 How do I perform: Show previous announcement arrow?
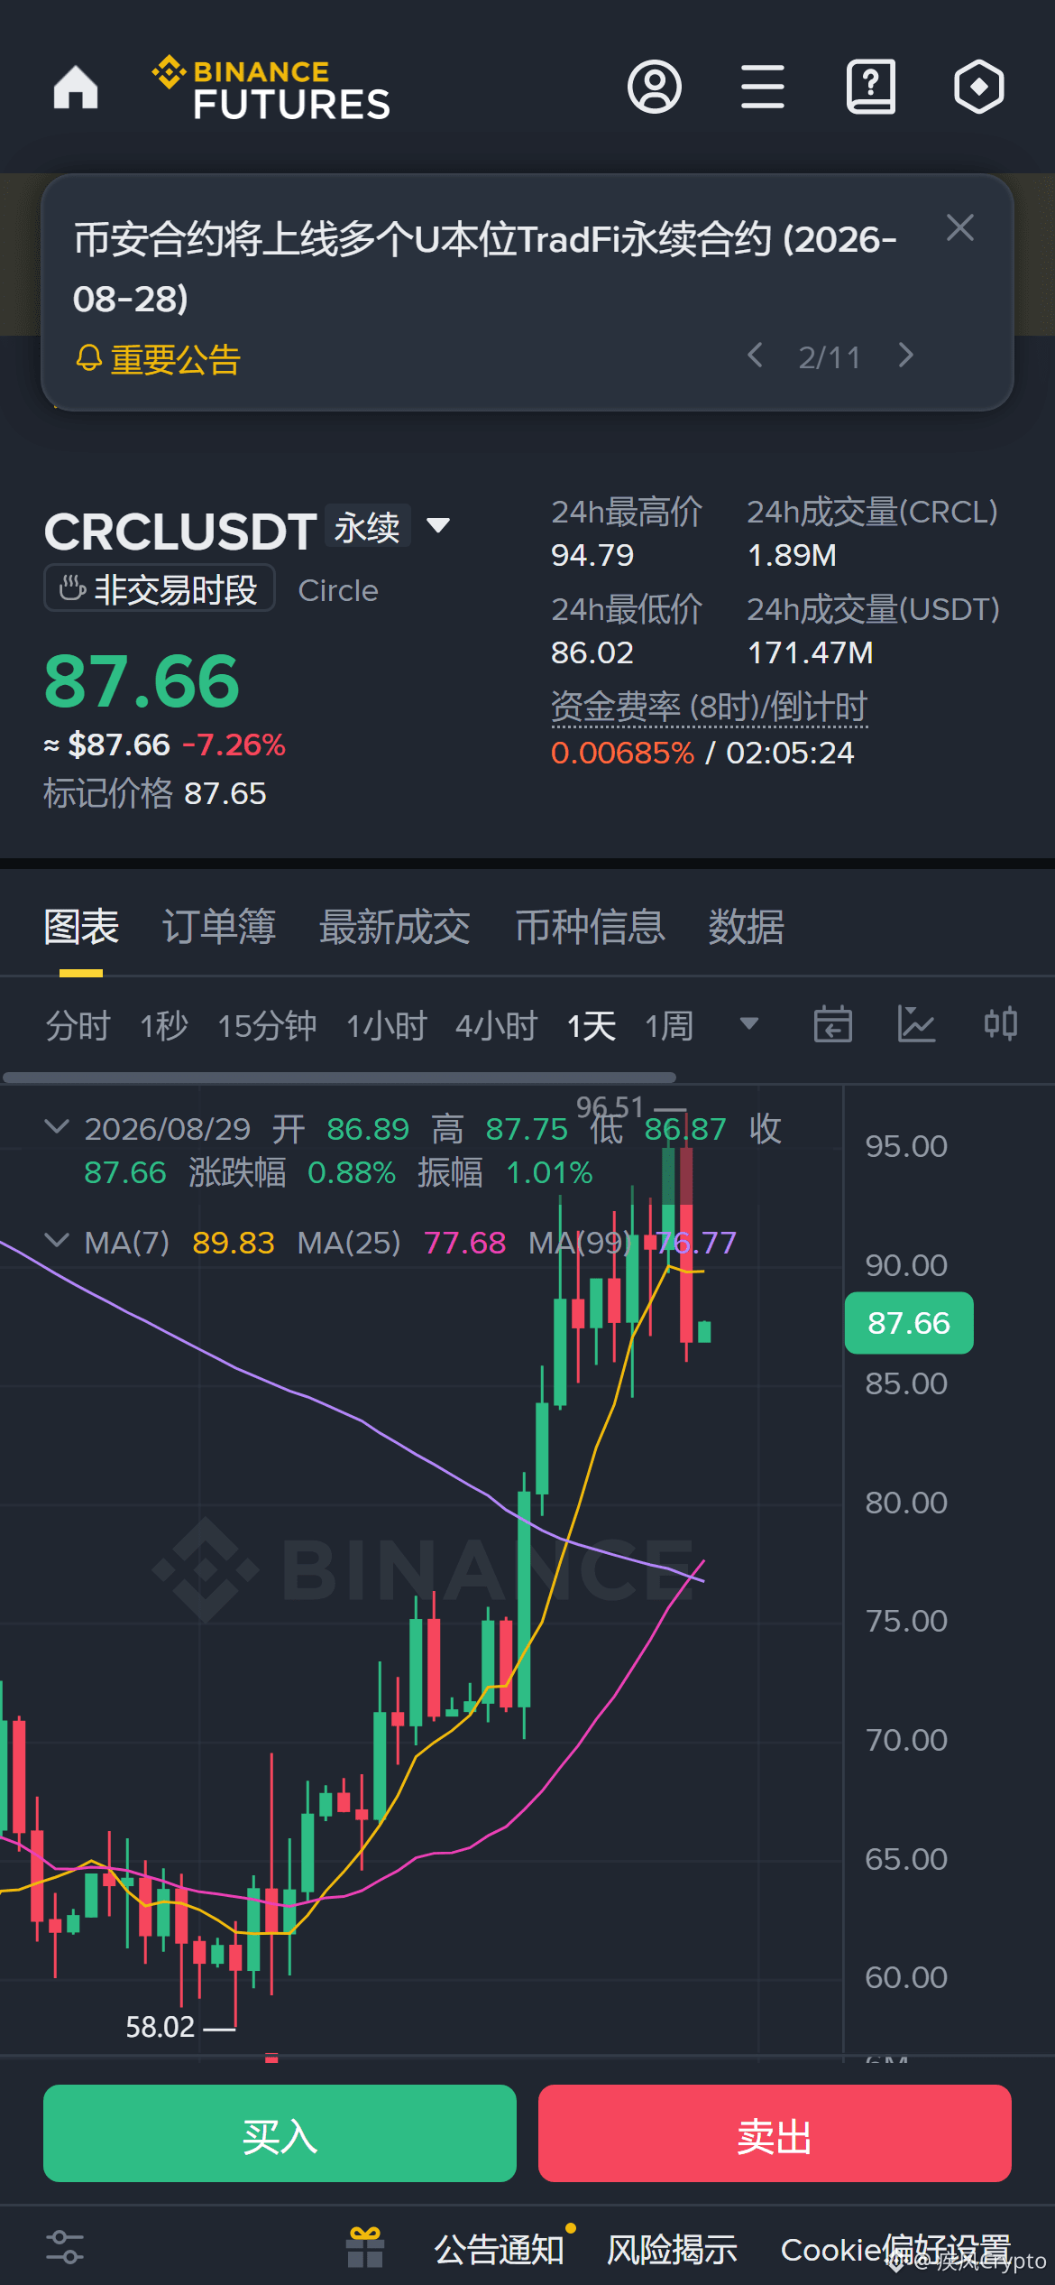tap(756, 356)
